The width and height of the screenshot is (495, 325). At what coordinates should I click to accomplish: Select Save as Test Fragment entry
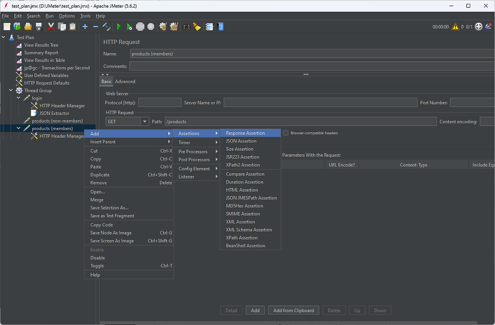(x=129, y=216)
